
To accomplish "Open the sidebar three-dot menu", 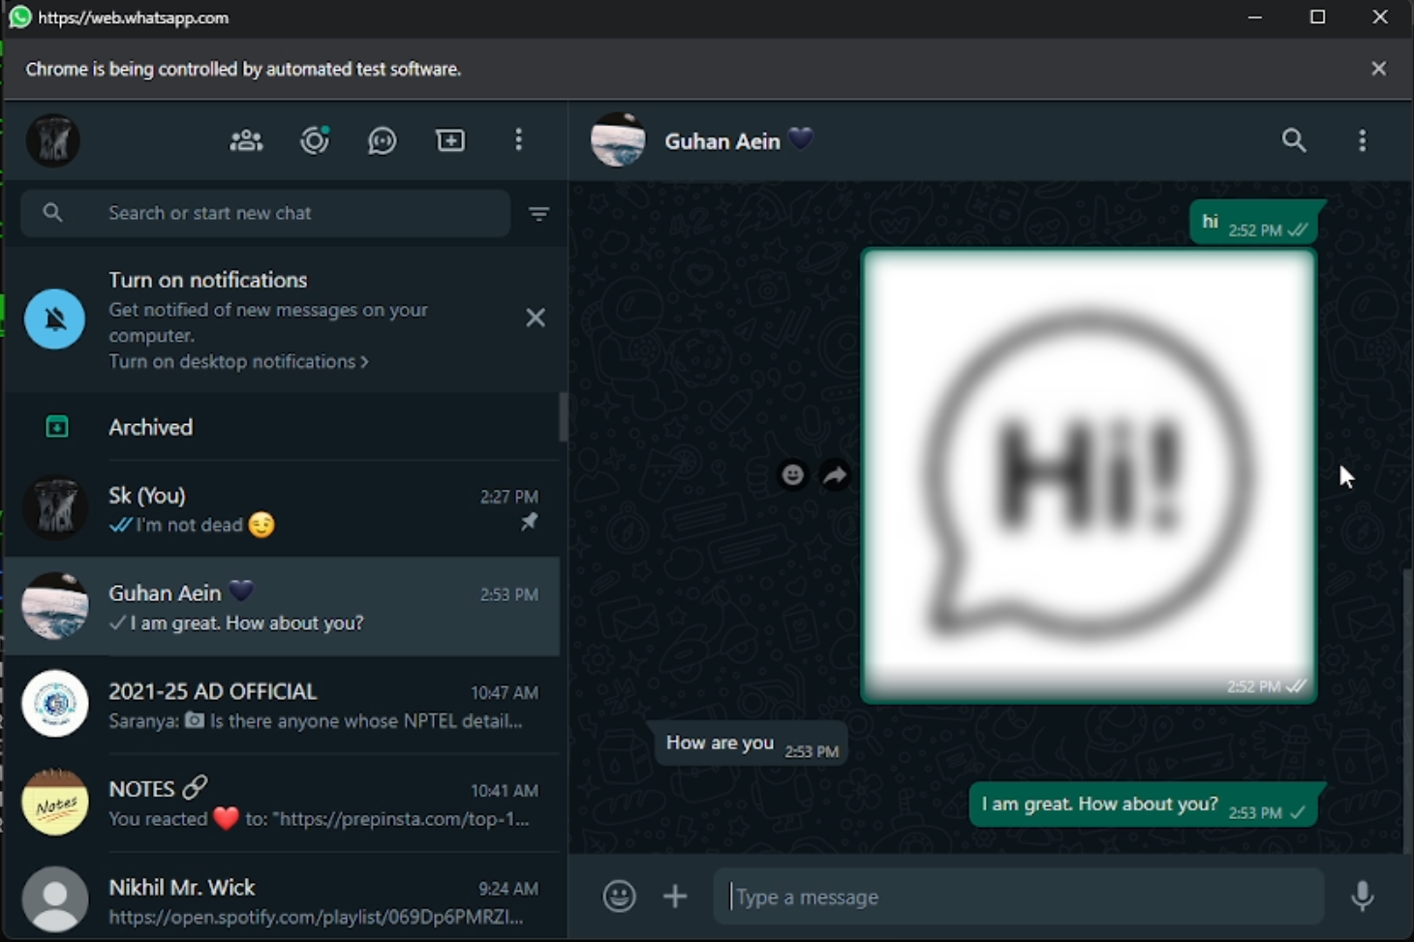I will click(519, 141).
